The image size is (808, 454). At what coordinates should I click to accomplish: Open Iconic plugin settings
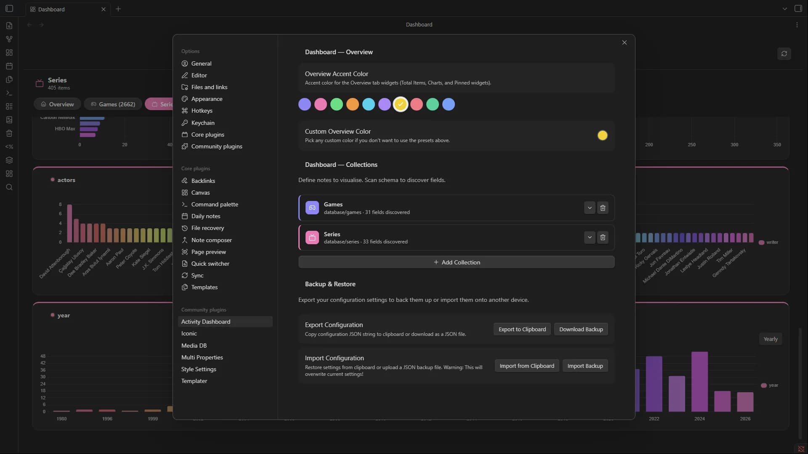[225, 333]
